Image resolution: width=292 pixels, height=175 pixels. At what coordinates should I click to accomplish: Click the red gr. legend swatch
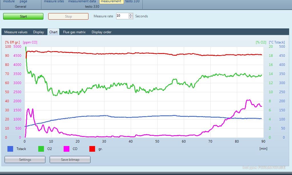click(92, 149)
